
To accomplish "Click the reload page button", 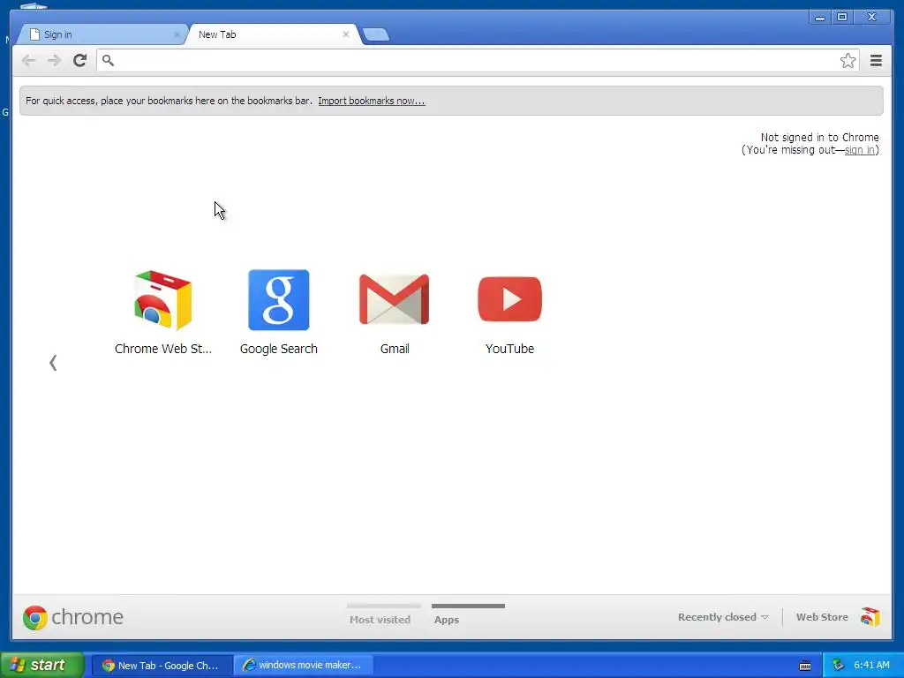I will pyautogui.click(x=80, y=60).
